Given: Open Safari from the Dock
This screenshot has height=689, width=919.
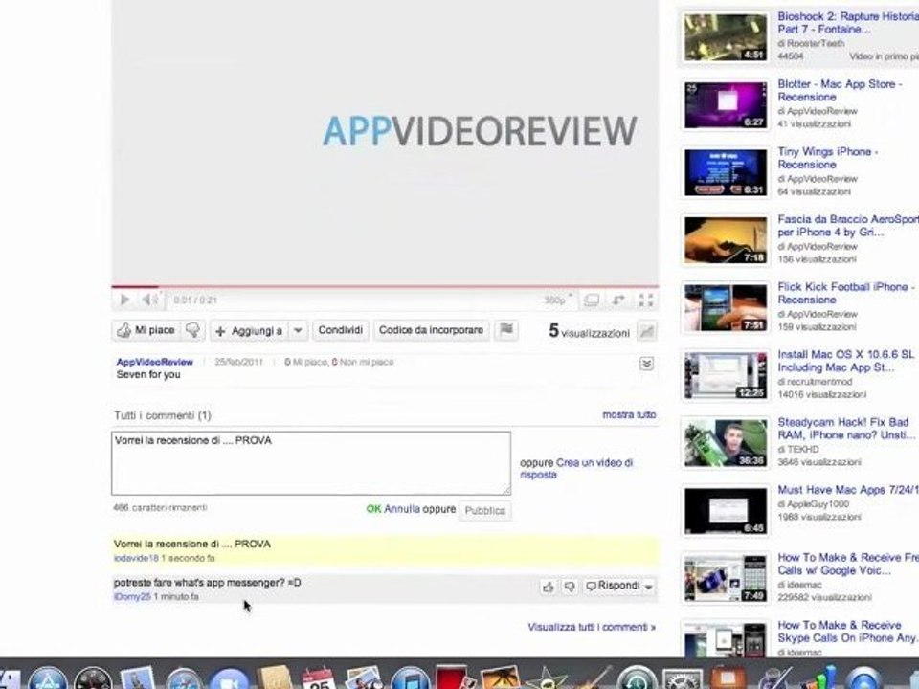Looking at the screenshot, I should click(x=184, y=679).
